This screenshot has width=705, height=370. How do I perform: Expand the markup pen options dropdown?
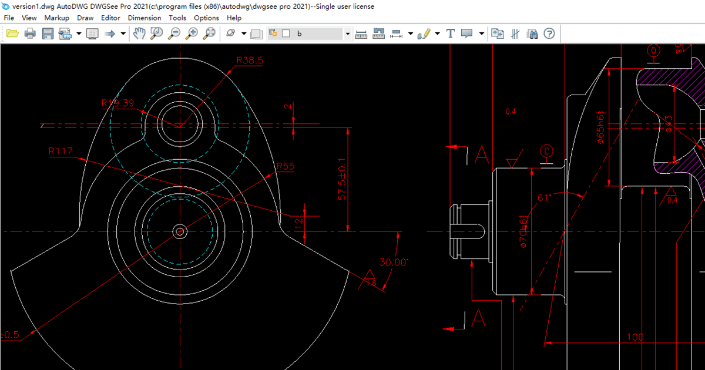point(437,33)
